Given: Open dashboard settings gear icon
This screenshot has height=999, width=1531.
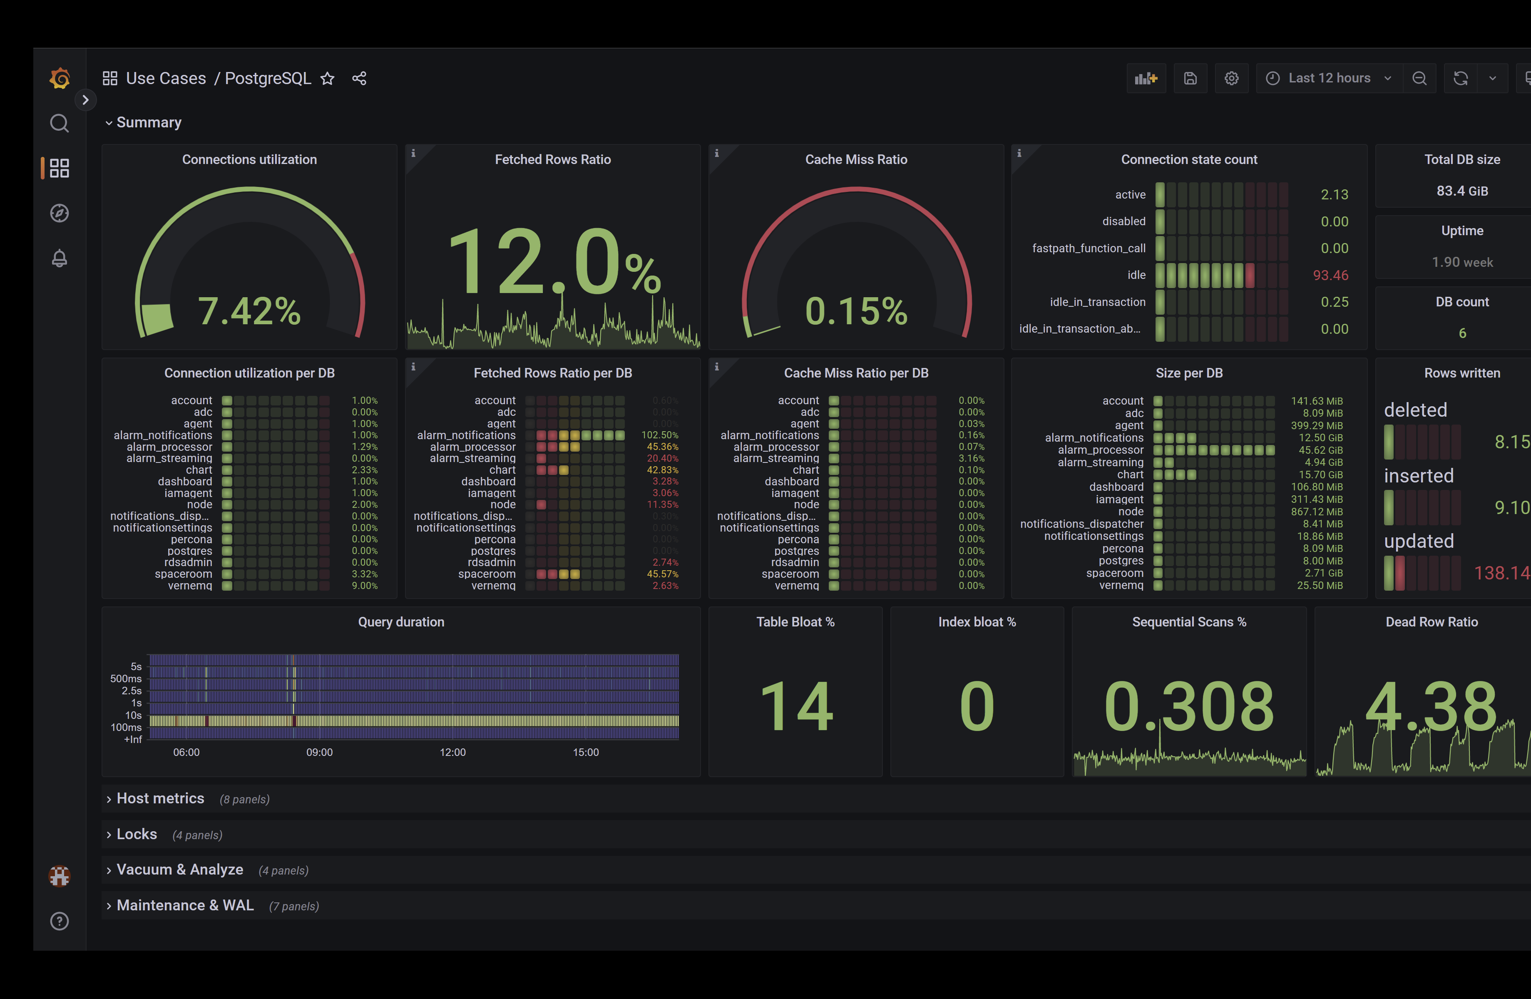Looking at the screenshot, I should tap(1231, 79).
